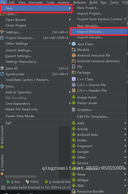Click the Java Class icon

pos(73,44)
